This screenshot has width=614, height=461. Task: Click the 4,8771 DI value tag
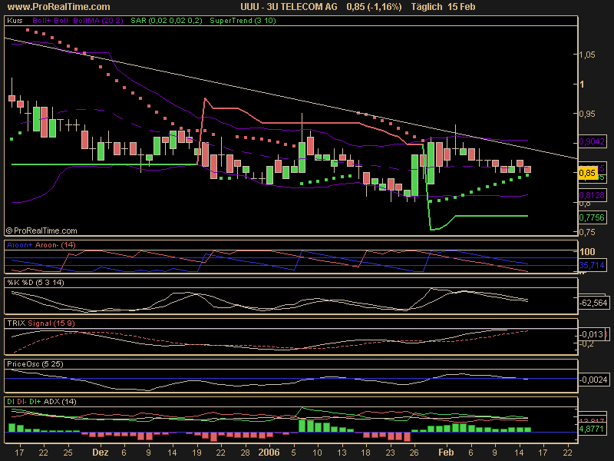(x=592, y=429)
